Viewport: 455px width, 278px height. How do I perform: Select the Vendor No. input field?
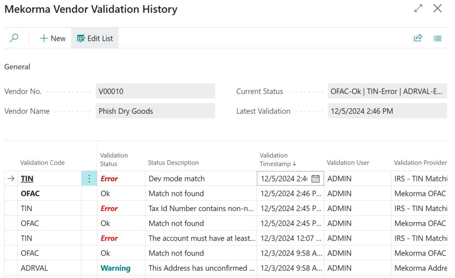[x=156, y=91]
